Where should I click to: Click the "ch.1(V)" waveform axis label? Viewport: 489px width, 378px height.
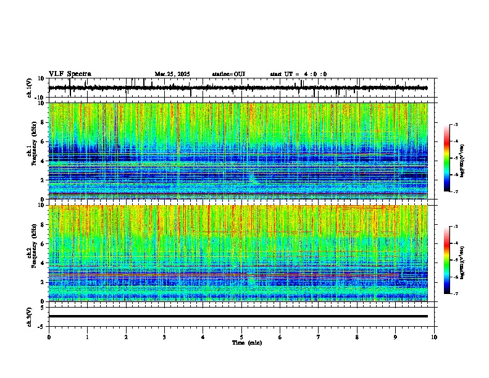pyautogui.click(x=30, y=88)
